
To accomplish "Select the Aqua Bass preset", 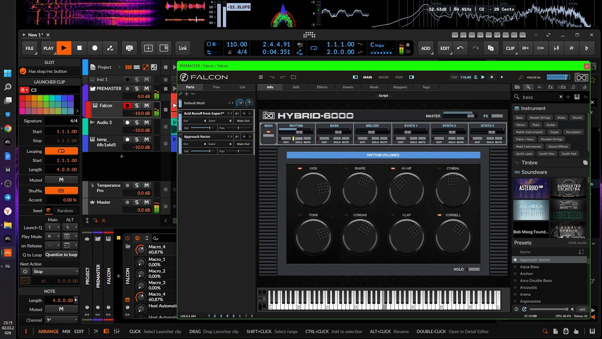I will [x=530, y=266].
